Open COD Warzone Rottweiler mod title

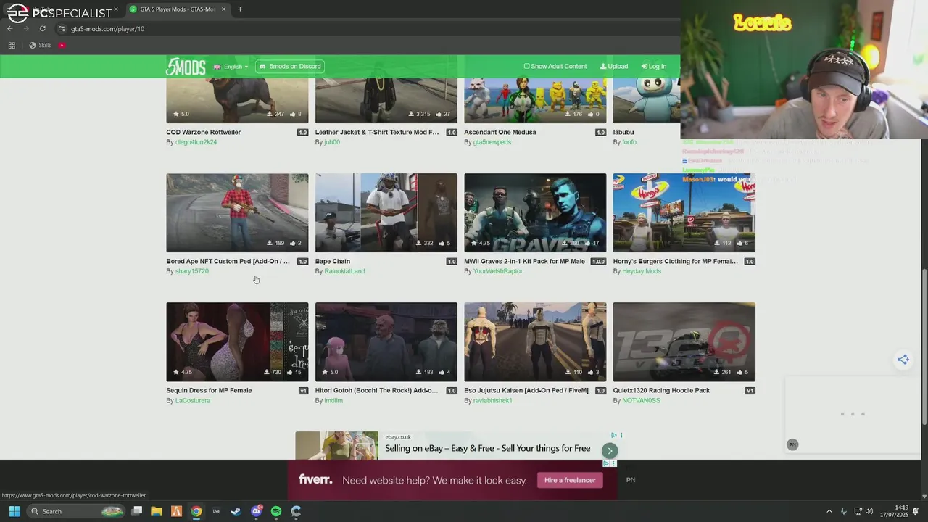[204, 133]
